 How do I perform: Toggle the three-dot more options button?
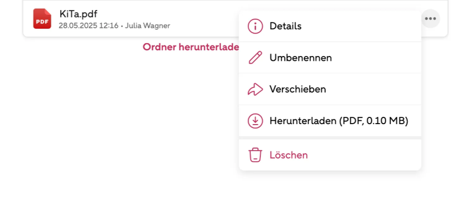tap(430, 19)
